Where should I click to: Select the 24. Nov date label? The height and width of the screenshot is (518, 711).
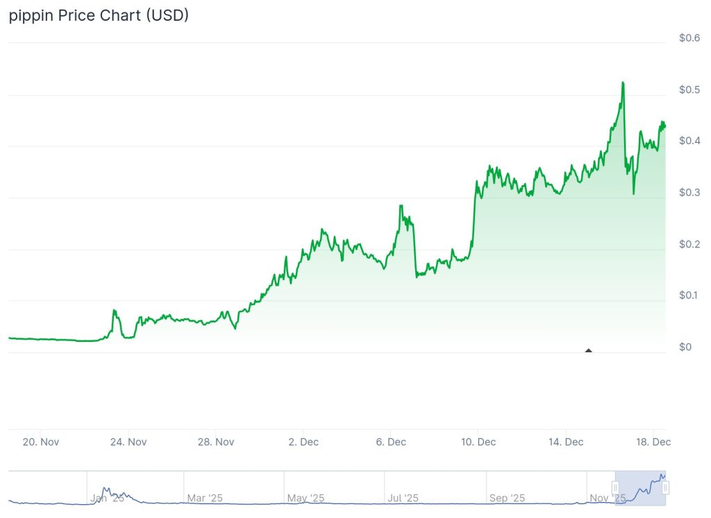point(128,442)
